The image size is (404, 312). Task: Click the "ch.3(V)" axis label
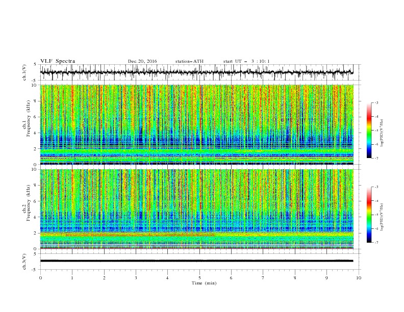pyautogui.click(x=24, y=262)
